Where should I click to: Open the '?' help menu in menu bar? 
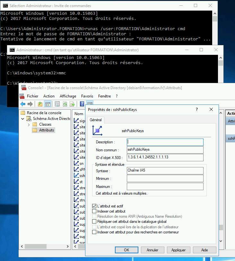(117, 96)
